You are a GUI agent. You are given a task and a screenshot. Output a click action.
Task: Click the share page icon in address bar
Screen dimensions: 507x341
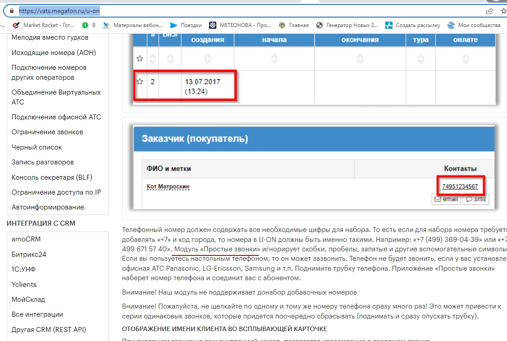pos(489,11)
